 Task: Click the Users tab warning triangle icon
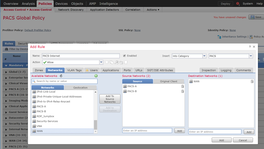87,70
